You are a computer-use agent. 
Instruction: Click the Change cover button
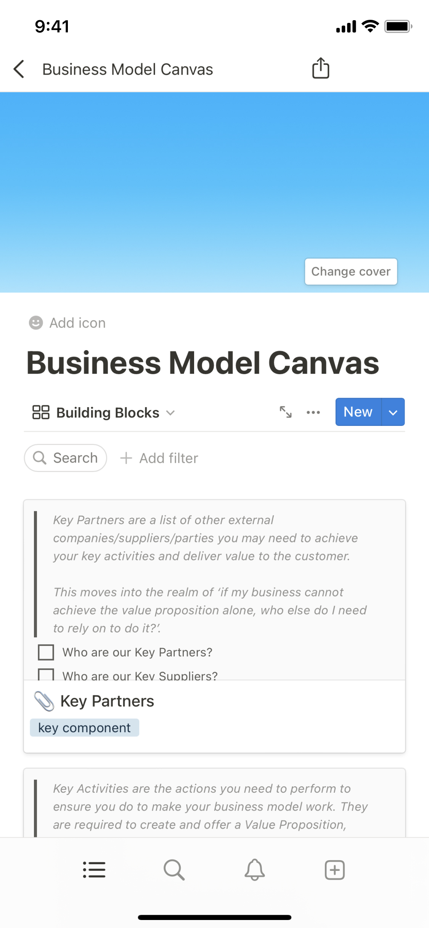351,272
